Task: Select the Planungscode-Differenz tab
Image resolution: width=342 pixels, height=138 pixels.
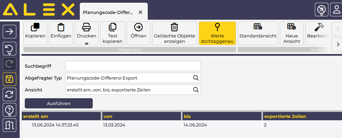Action: tap(108, 12)
